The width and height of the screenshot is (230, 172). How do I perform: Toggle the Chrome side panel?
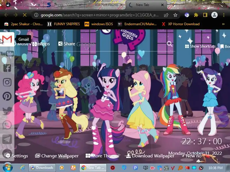205,15
